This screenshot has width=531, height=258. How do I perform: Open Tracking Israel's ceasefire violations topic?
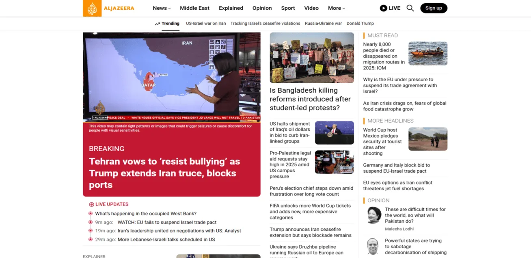pyautogui.click(x=265, y=24)
